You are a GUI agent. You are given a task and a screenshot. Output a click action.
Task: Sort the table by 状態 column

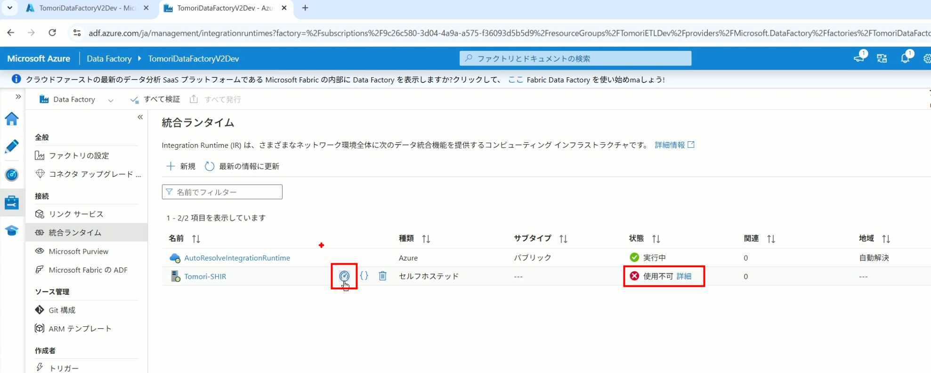(x=656, y=239)
